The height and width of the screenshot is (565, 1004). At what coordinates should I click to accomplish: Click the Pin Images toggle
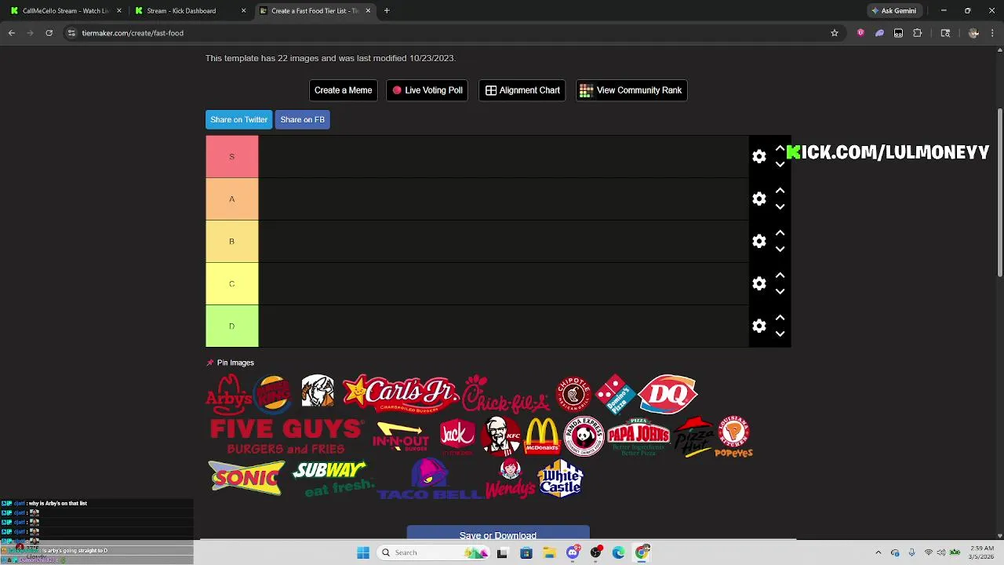(x=230, y=363)
